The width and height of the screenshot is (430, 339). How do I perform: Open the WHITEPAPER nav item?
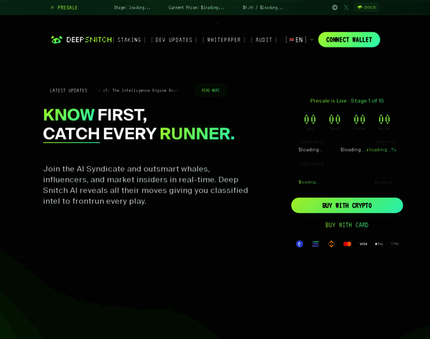(224, 40)
